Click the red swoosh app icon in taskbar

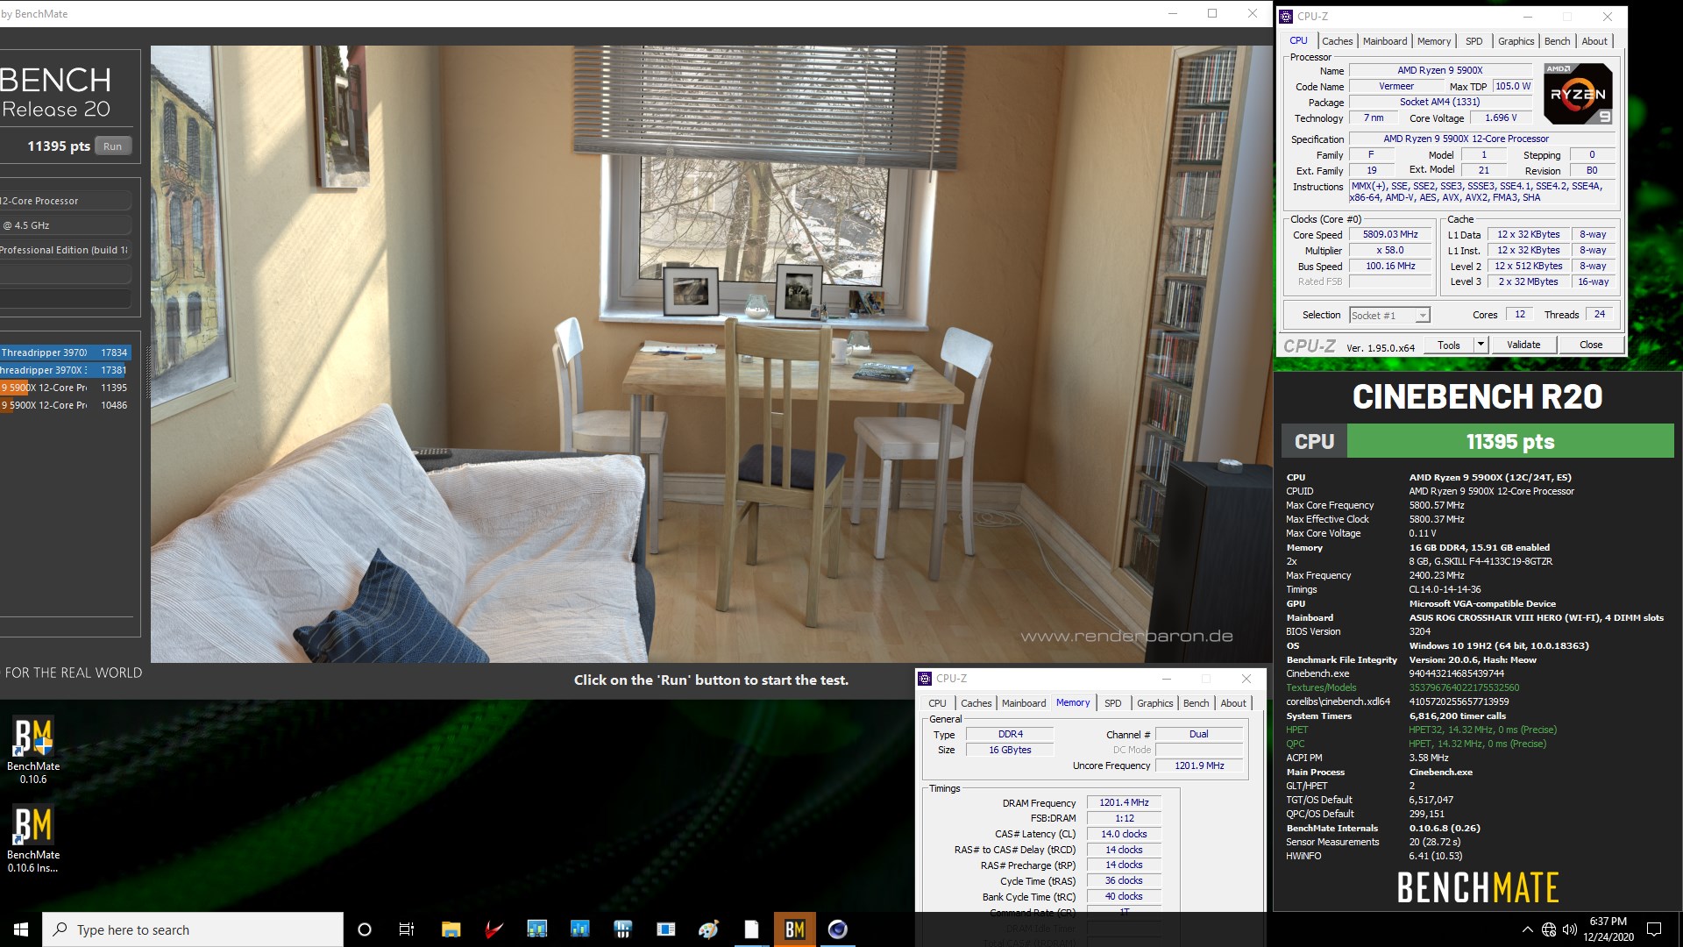[x=494, y=929]
